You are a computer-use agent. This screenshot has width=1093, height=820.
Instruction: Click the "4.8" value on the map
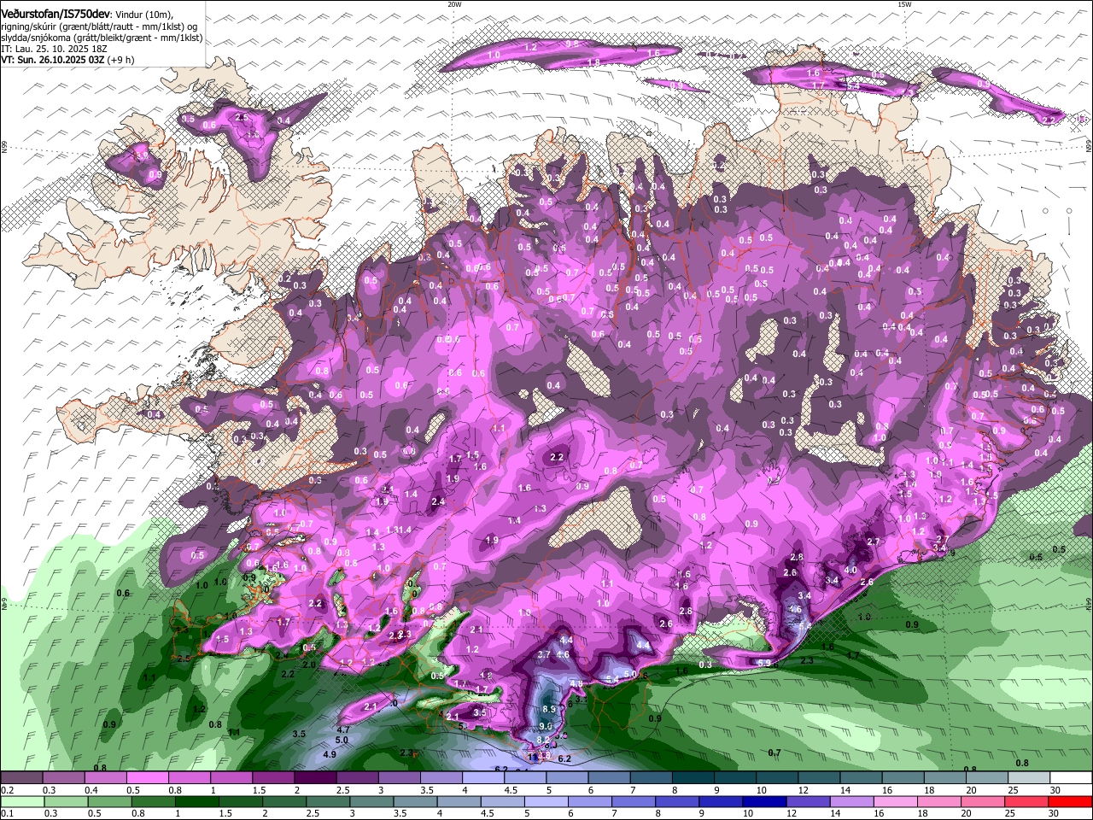click(576, 683)
